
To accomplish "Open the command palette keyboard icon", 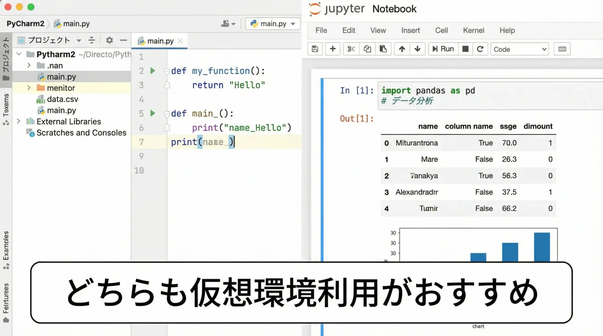I will tap(562, 49).
